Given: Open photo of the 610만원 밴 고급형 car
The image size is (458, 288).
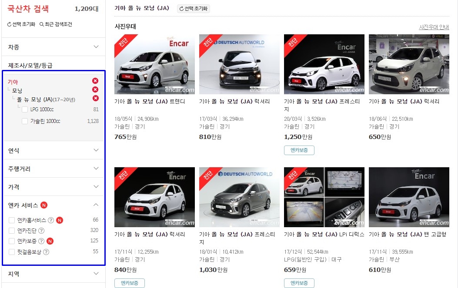Looking at the screenshot, I should coord(409,197).
